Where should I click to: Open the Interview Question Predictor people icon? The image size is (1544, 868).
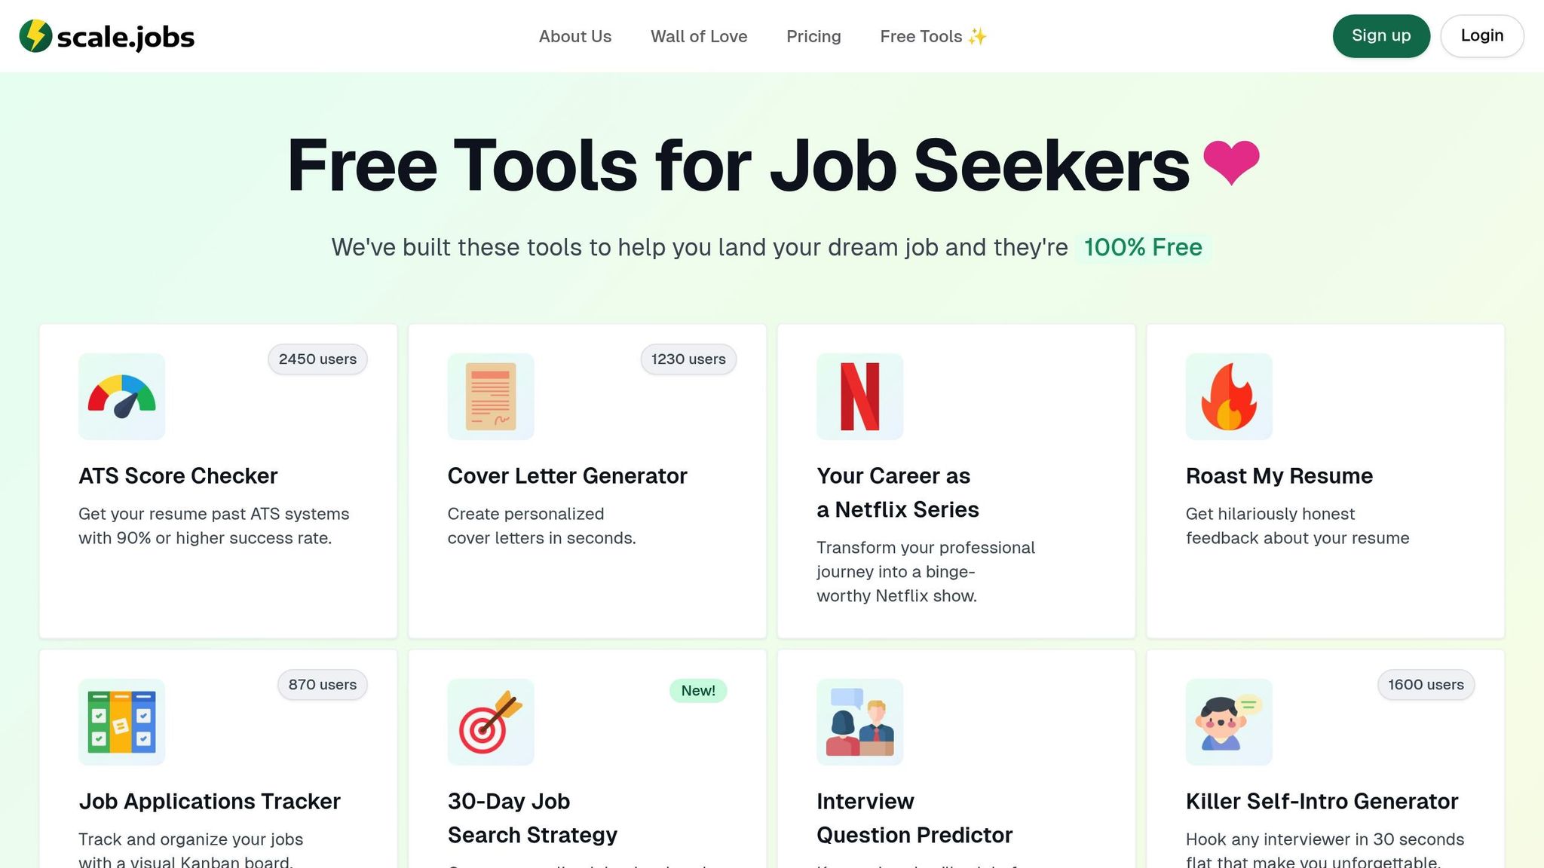coord(859,723)
